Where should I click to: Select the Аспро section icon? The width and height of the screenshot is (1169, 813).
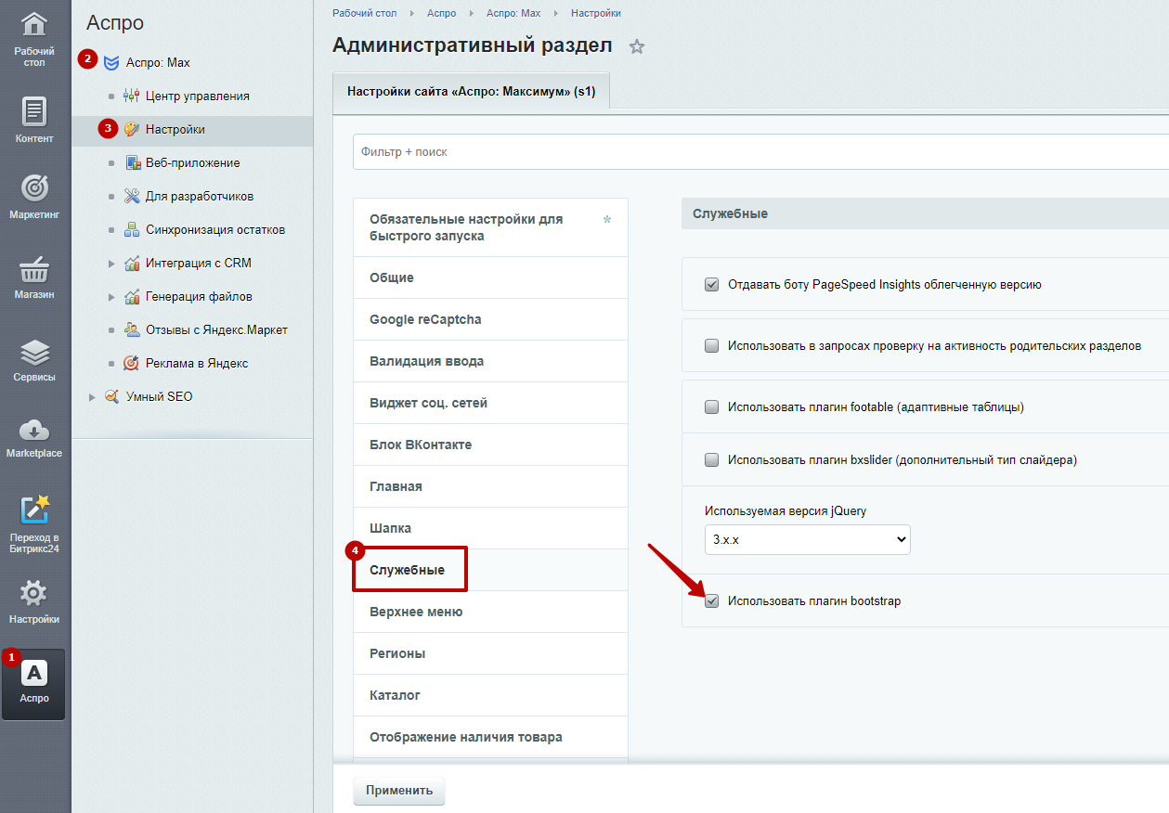pyautogui.click(x=34, y=673)
